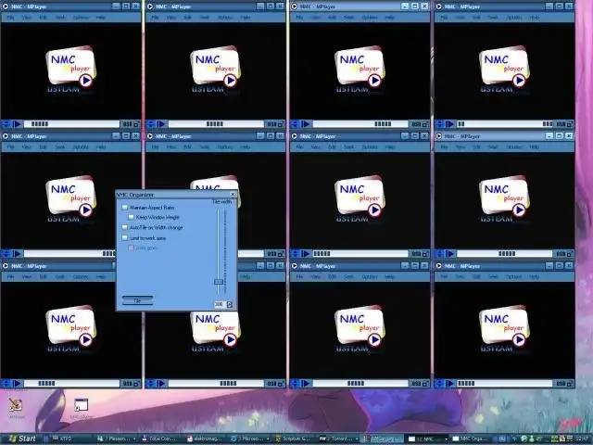The width and height of the screenshot is (593, 445).
Task: Open the 12 NMC... grouped taskbar button
Action: pos(427,439)
